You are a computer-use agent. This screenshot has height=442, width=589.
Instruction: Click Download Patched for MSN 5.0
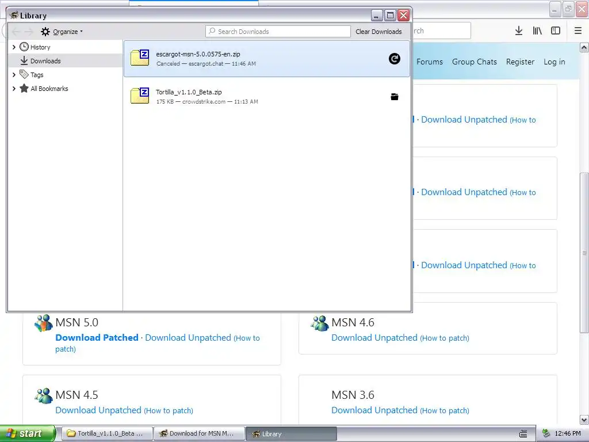(x=97, y=337)
